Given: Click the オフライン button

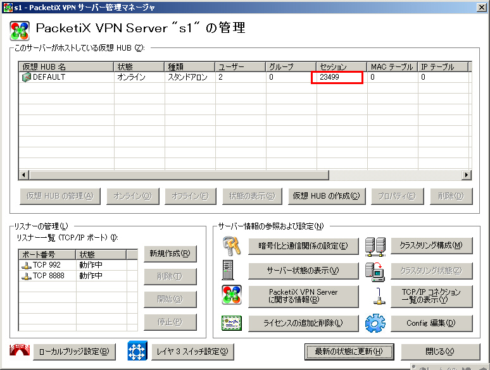Looking at the screenshot, I should (x=191, y=196).
